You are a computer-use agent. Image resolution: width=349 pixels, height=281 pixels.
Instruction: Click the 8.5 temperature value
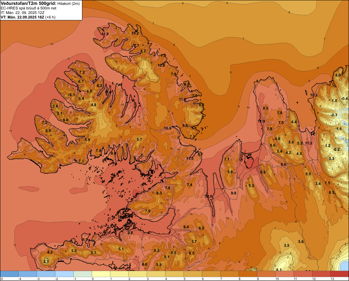click(266, 108)
